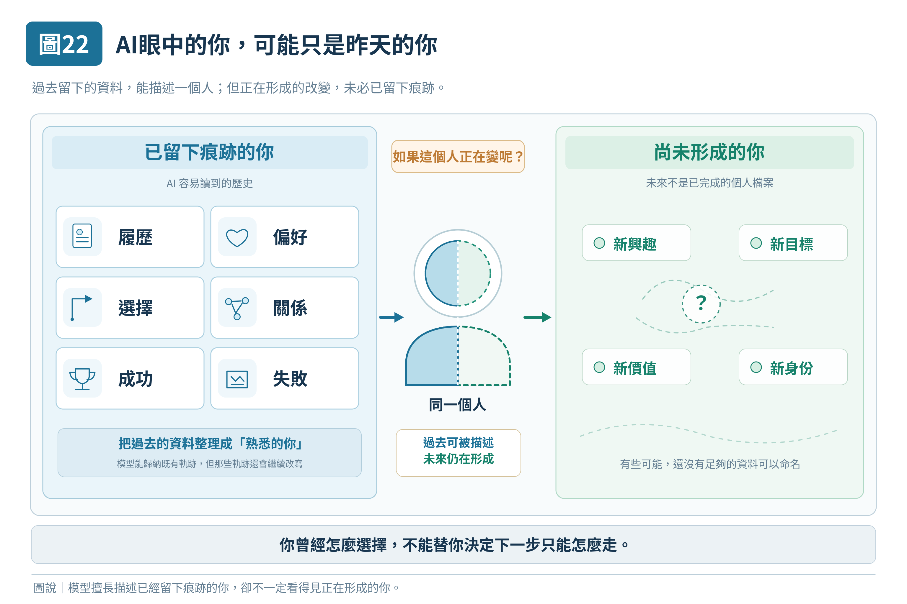Click the 未來不是已完成的個人檔案 subtitle
This screenshot has width=907, height=604.
point(709,183)
